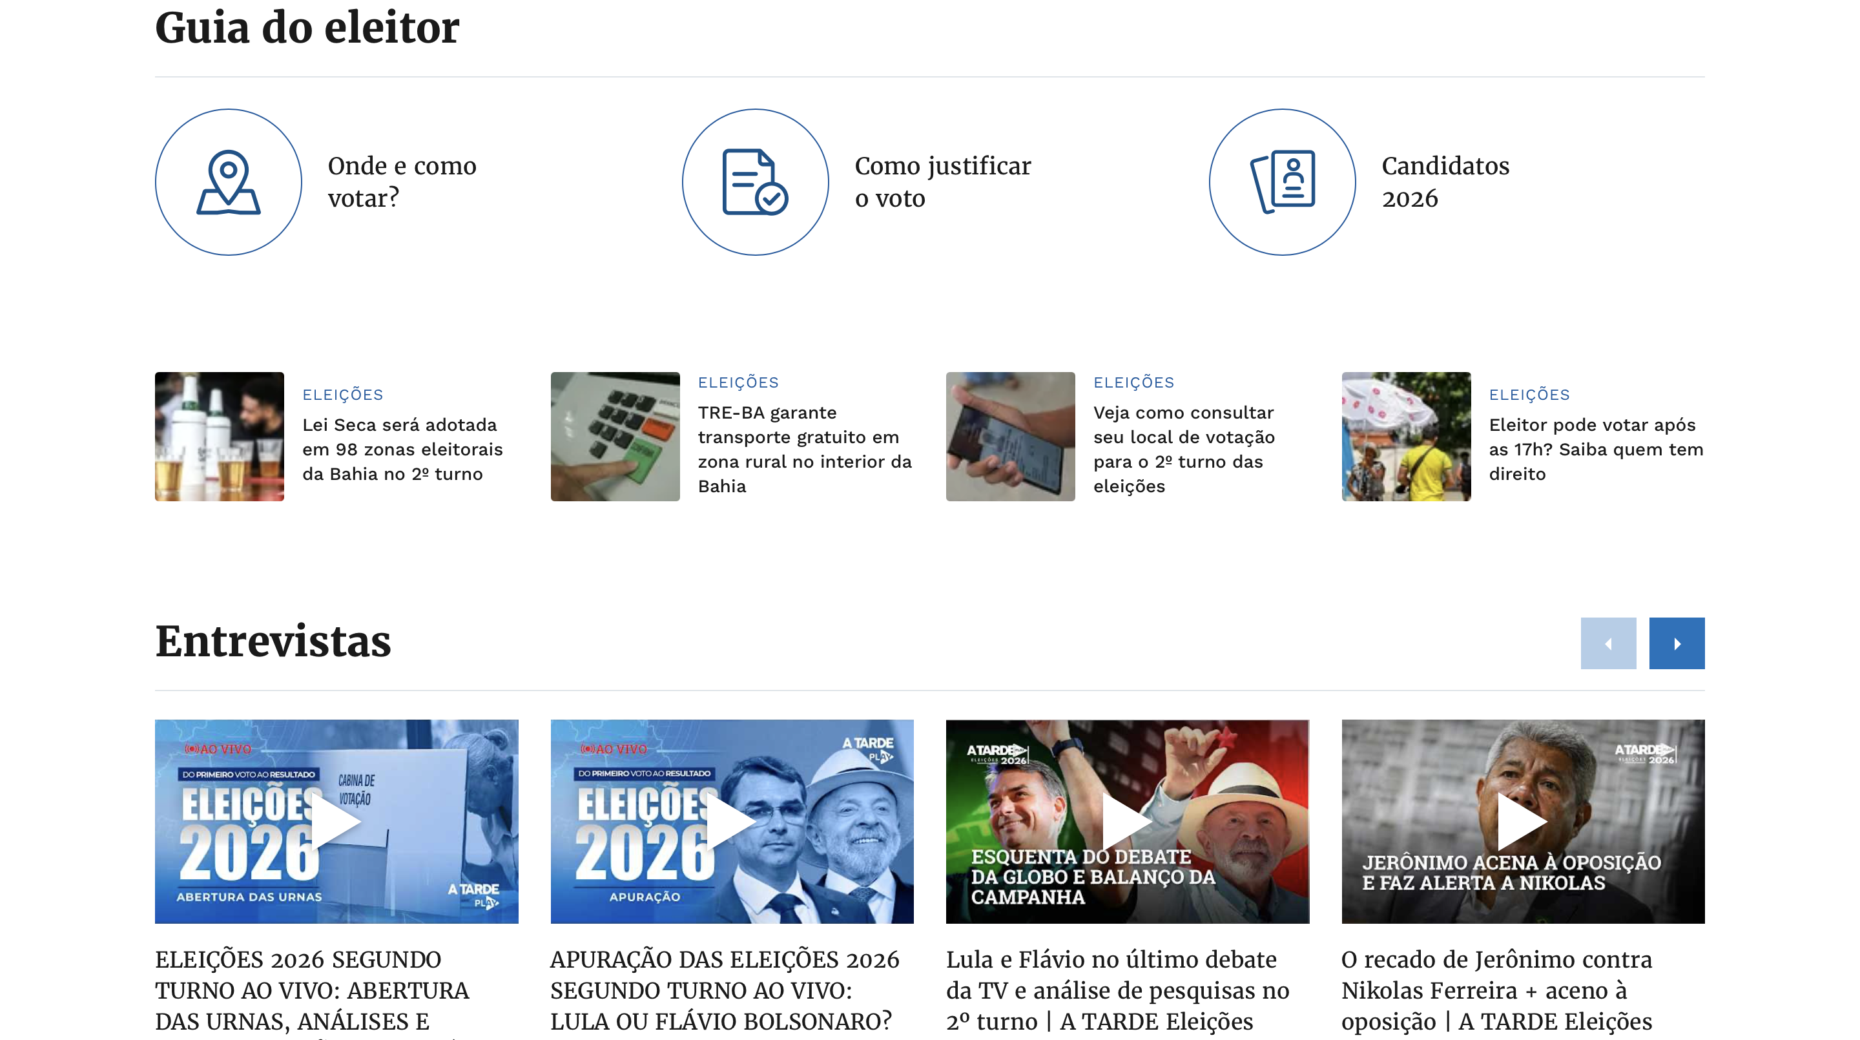
Task: Click the candidate ID card icon
Action: (1283, 182)
